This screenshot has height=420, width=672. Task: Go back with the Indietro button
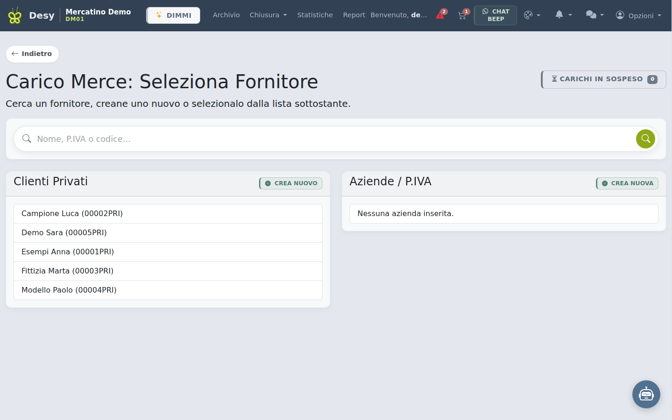(32, 54)
